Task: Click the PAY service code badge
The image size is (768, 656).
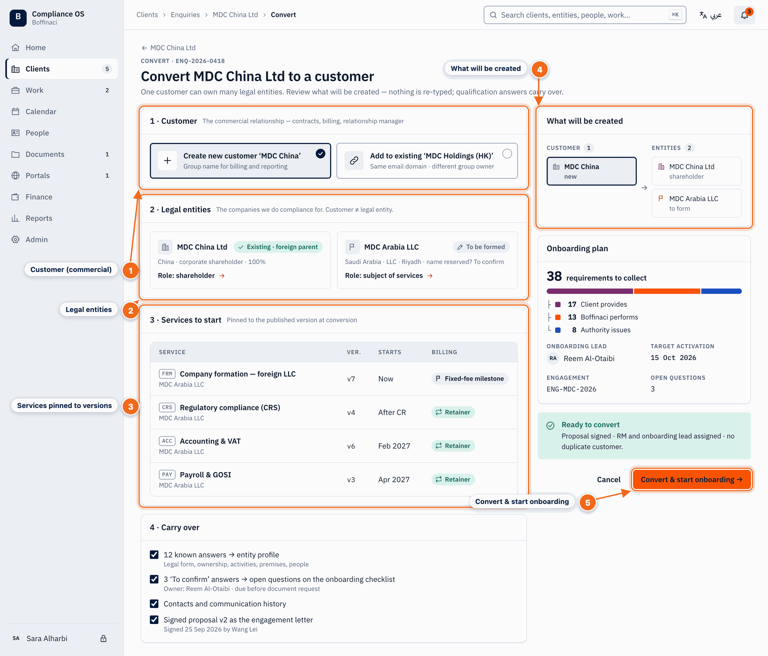Action: pyautogui.click(x=167, y=474)
